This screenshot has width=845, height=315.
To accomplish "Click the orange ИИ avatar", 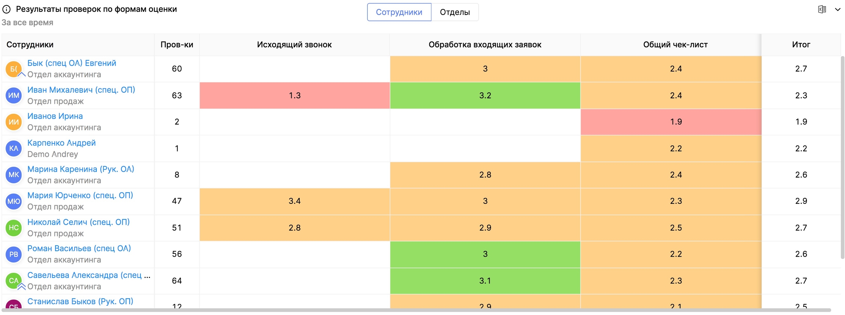I will click(14, 122).
